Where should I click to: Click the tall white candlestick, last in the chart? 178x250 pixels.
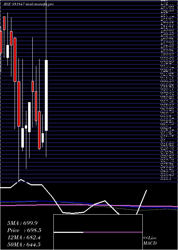(x=46, y=95)
